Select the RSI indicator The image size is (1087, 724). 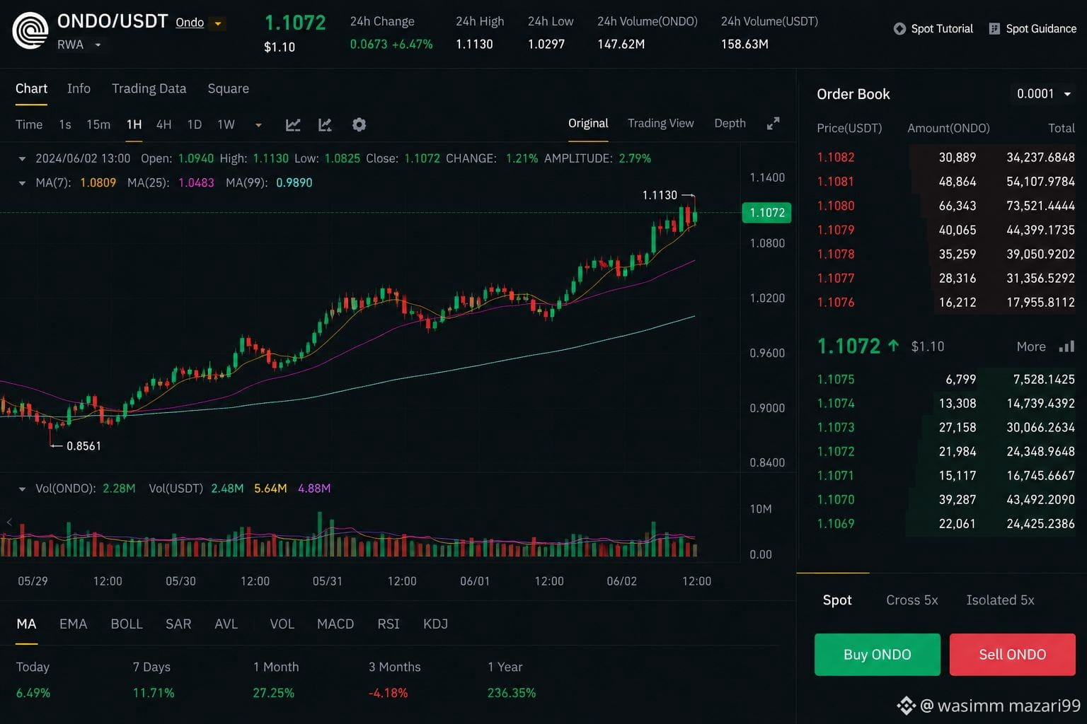click(388, 624)
